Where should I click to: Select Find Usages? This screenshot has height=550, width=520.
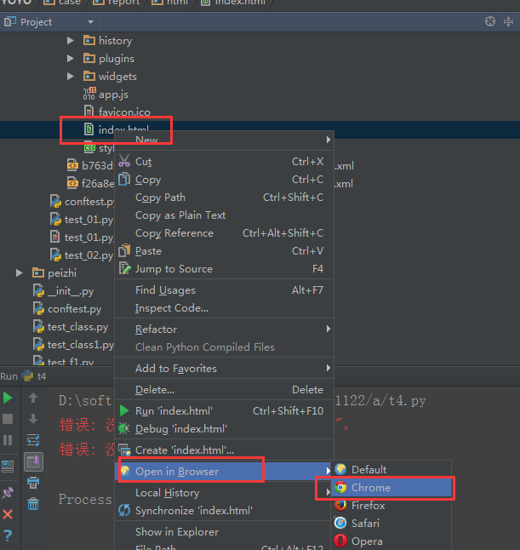tap(225, 290)
